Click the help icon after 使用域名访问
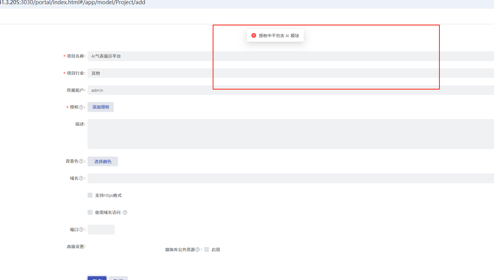494x280 pixels. coord(125,212)
